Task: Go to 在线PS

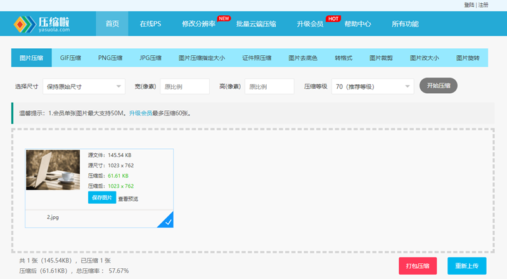Action: pyautogui.click(x=150, y=24)
